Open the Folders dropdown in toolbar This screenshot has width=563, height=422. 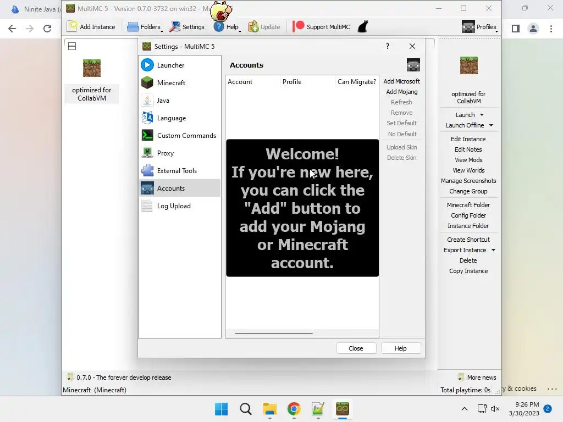point(145,27)
